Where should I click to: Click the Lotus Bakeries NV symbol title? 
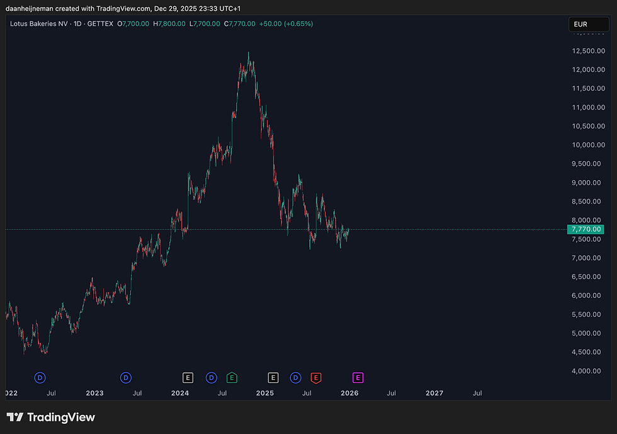point(38,24)
